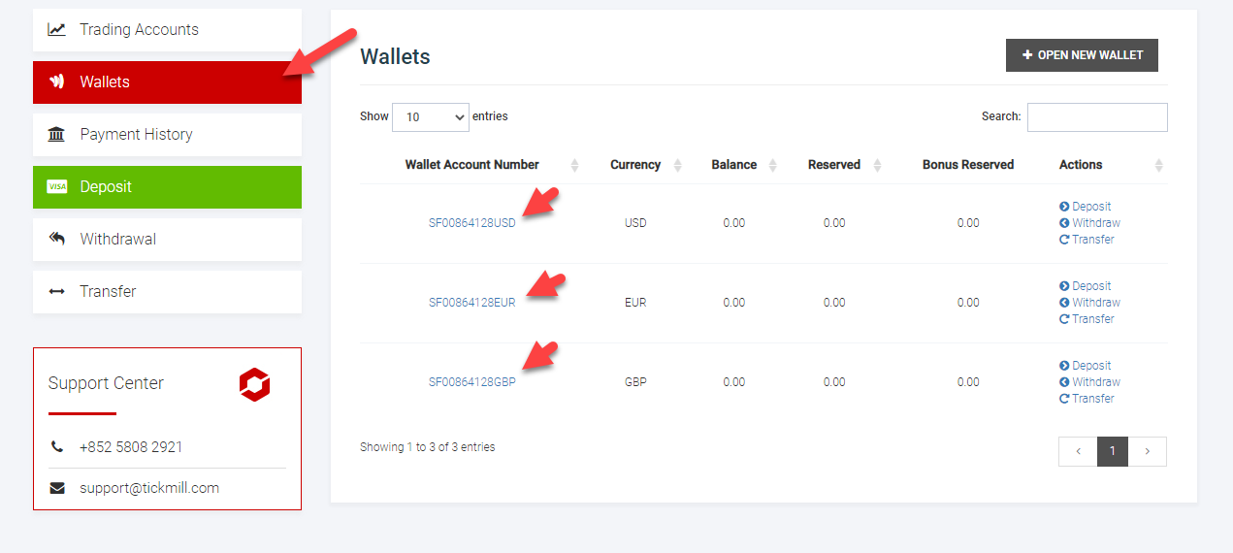
Task: Click support@tickmill.com email address
Action: [x=149, y=488]
